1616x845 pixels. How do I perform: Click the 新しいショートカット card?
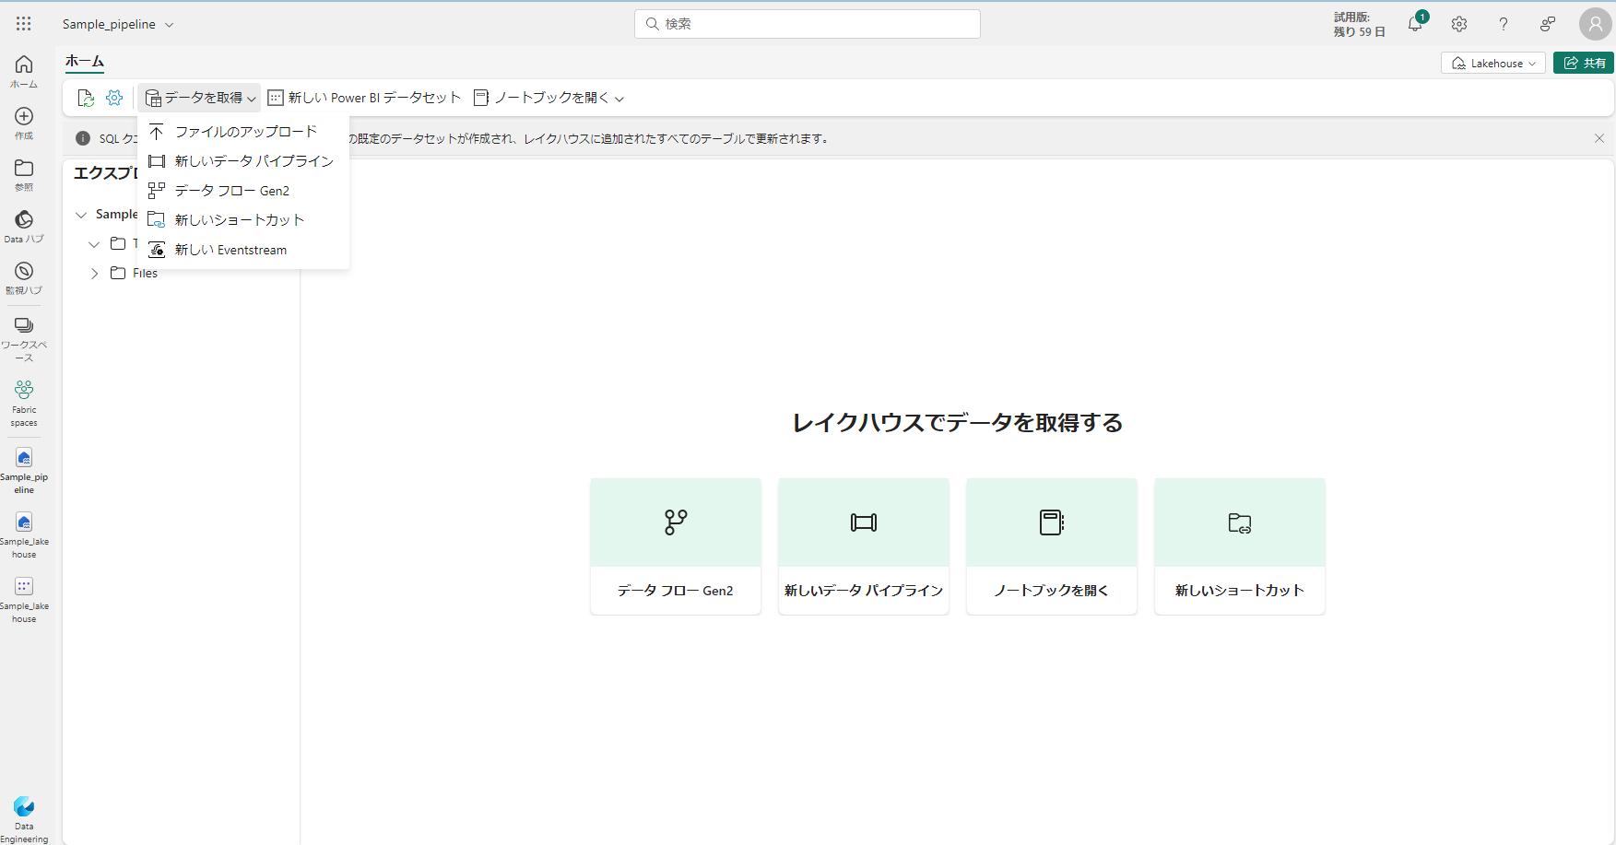1240,546
